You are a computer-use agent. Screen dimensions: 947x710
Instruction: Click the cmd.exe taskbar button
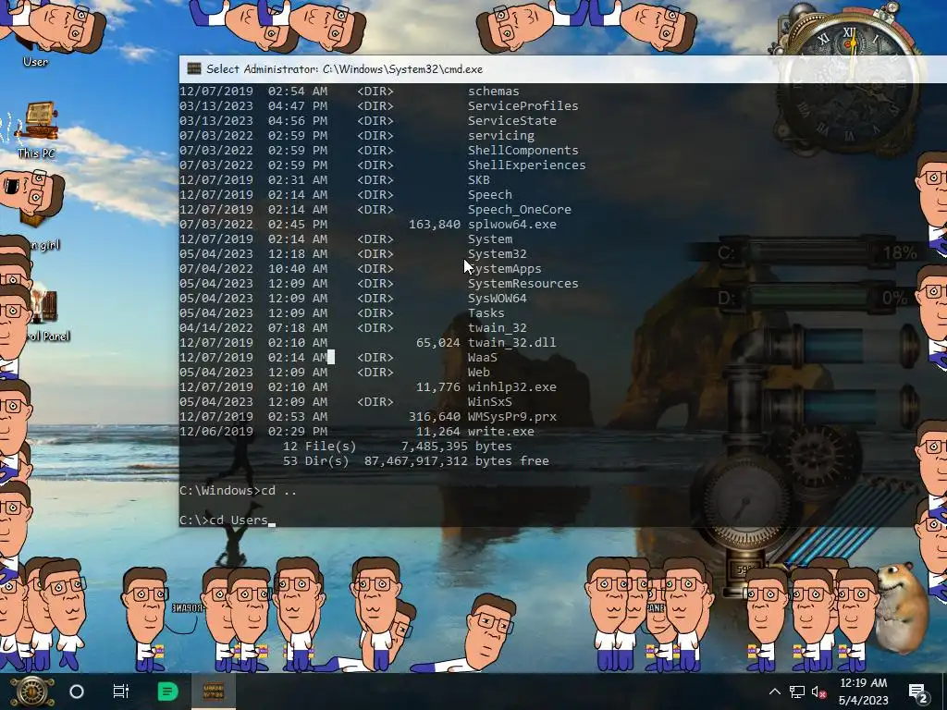pyautogui.click(x=214, y=692)
